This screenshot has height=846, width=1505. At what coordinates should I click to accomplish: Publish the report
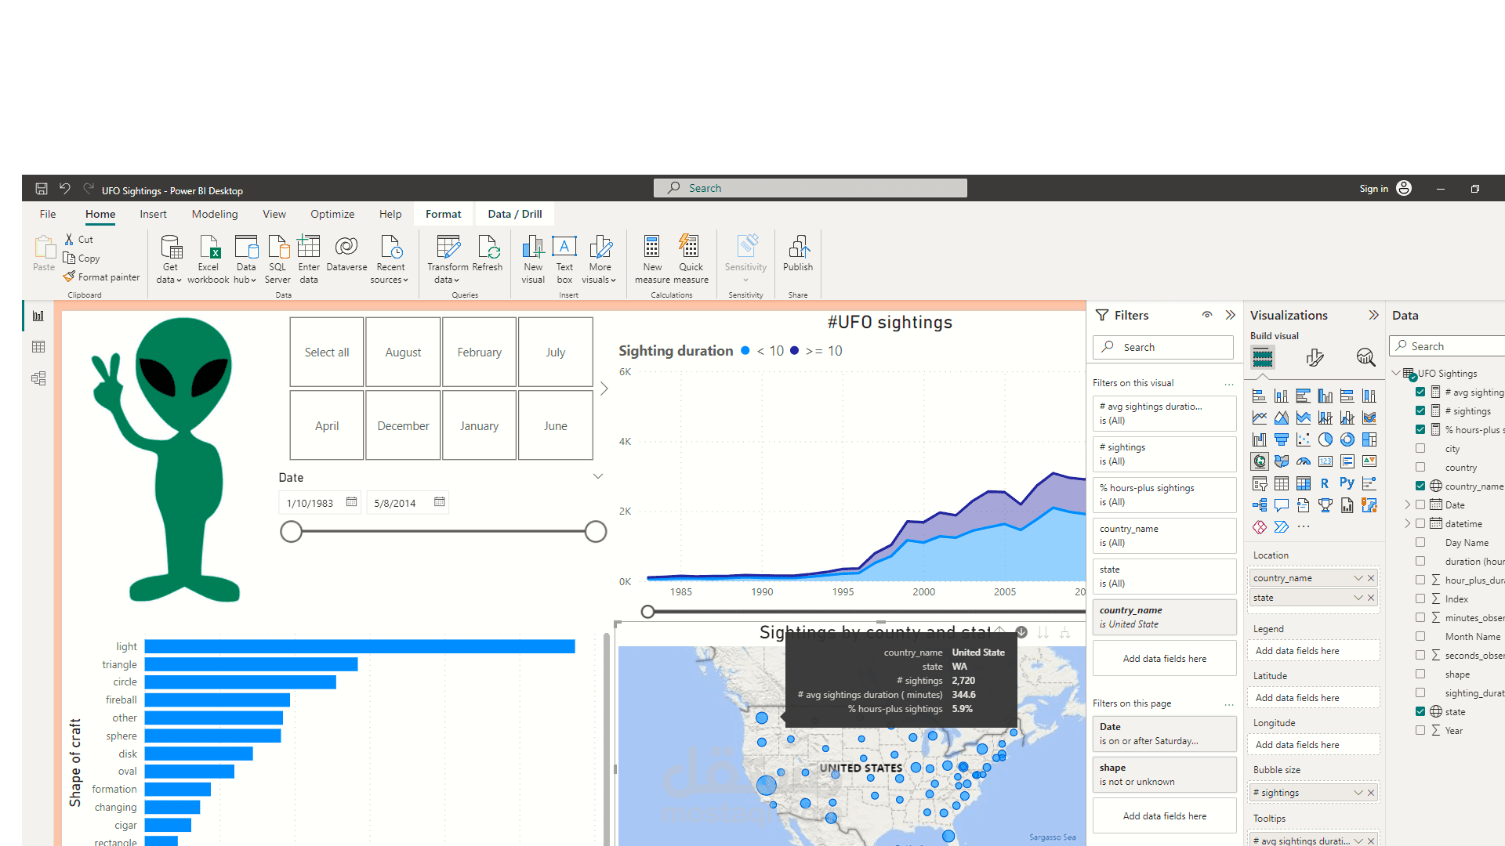[x=798, y=254]
